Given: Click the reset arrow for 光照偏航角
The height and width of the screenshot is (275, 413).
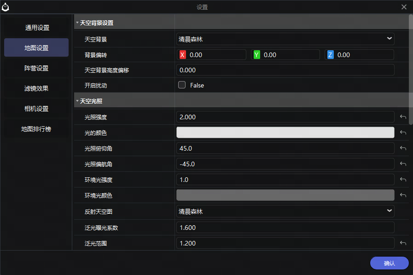Looking at the screenshot, I should 403,164.
